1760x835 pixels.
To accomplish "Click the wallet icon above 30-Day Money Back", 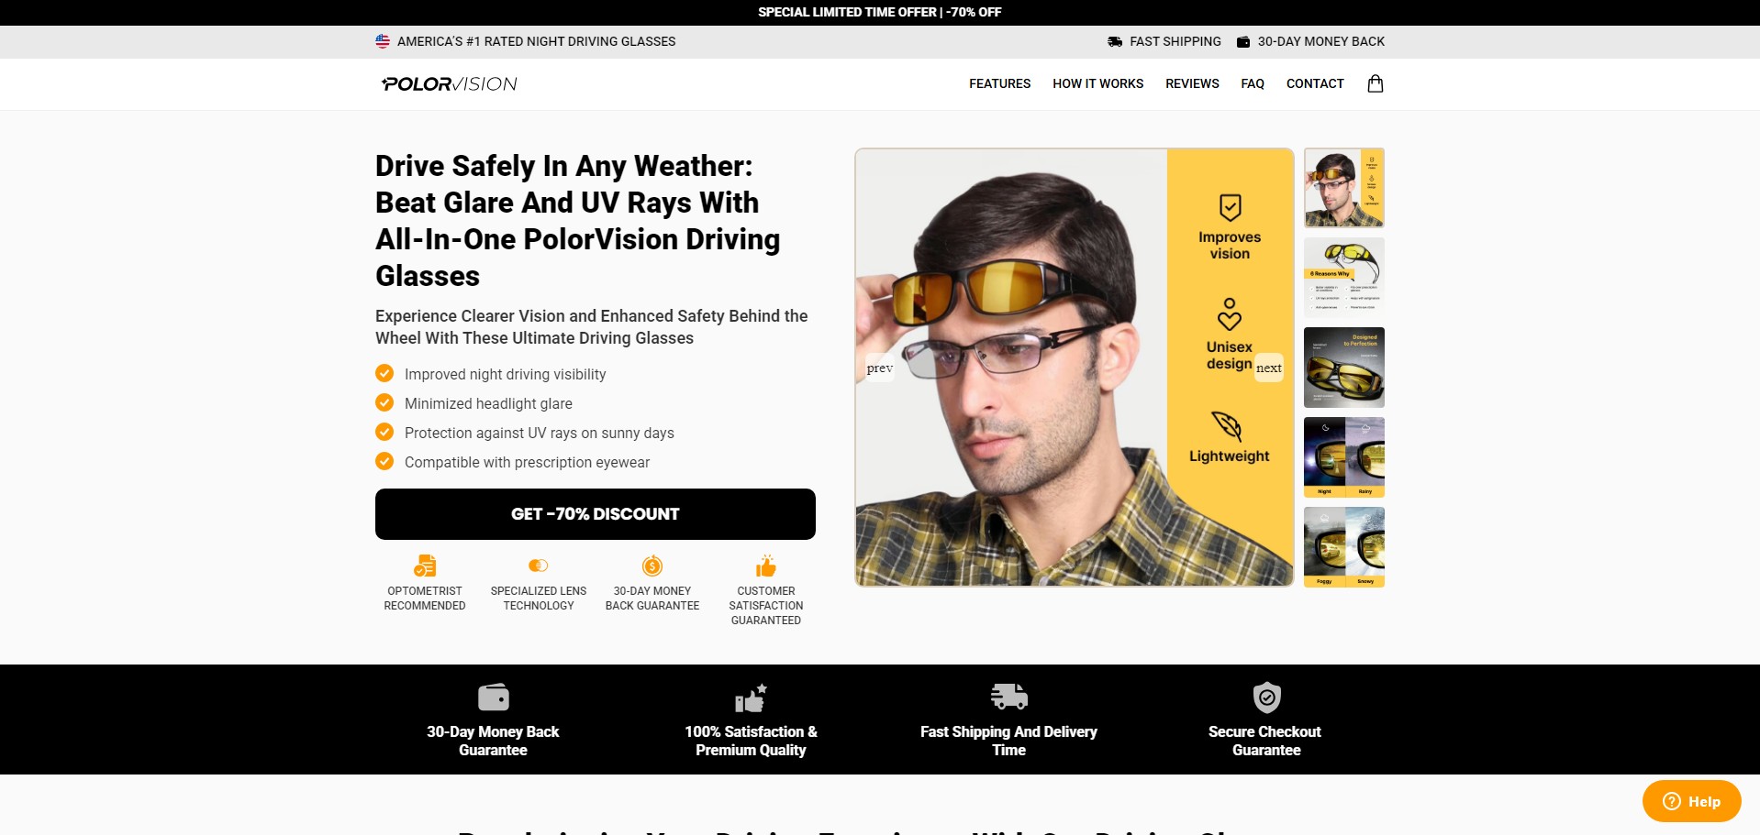I will click(493, 697).
